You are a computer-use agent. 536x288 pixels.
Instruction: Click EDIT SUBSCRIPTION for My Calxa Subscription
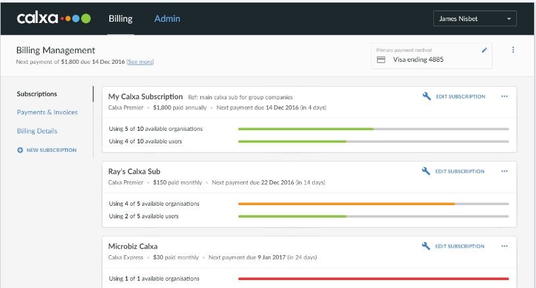click(460, 97)
